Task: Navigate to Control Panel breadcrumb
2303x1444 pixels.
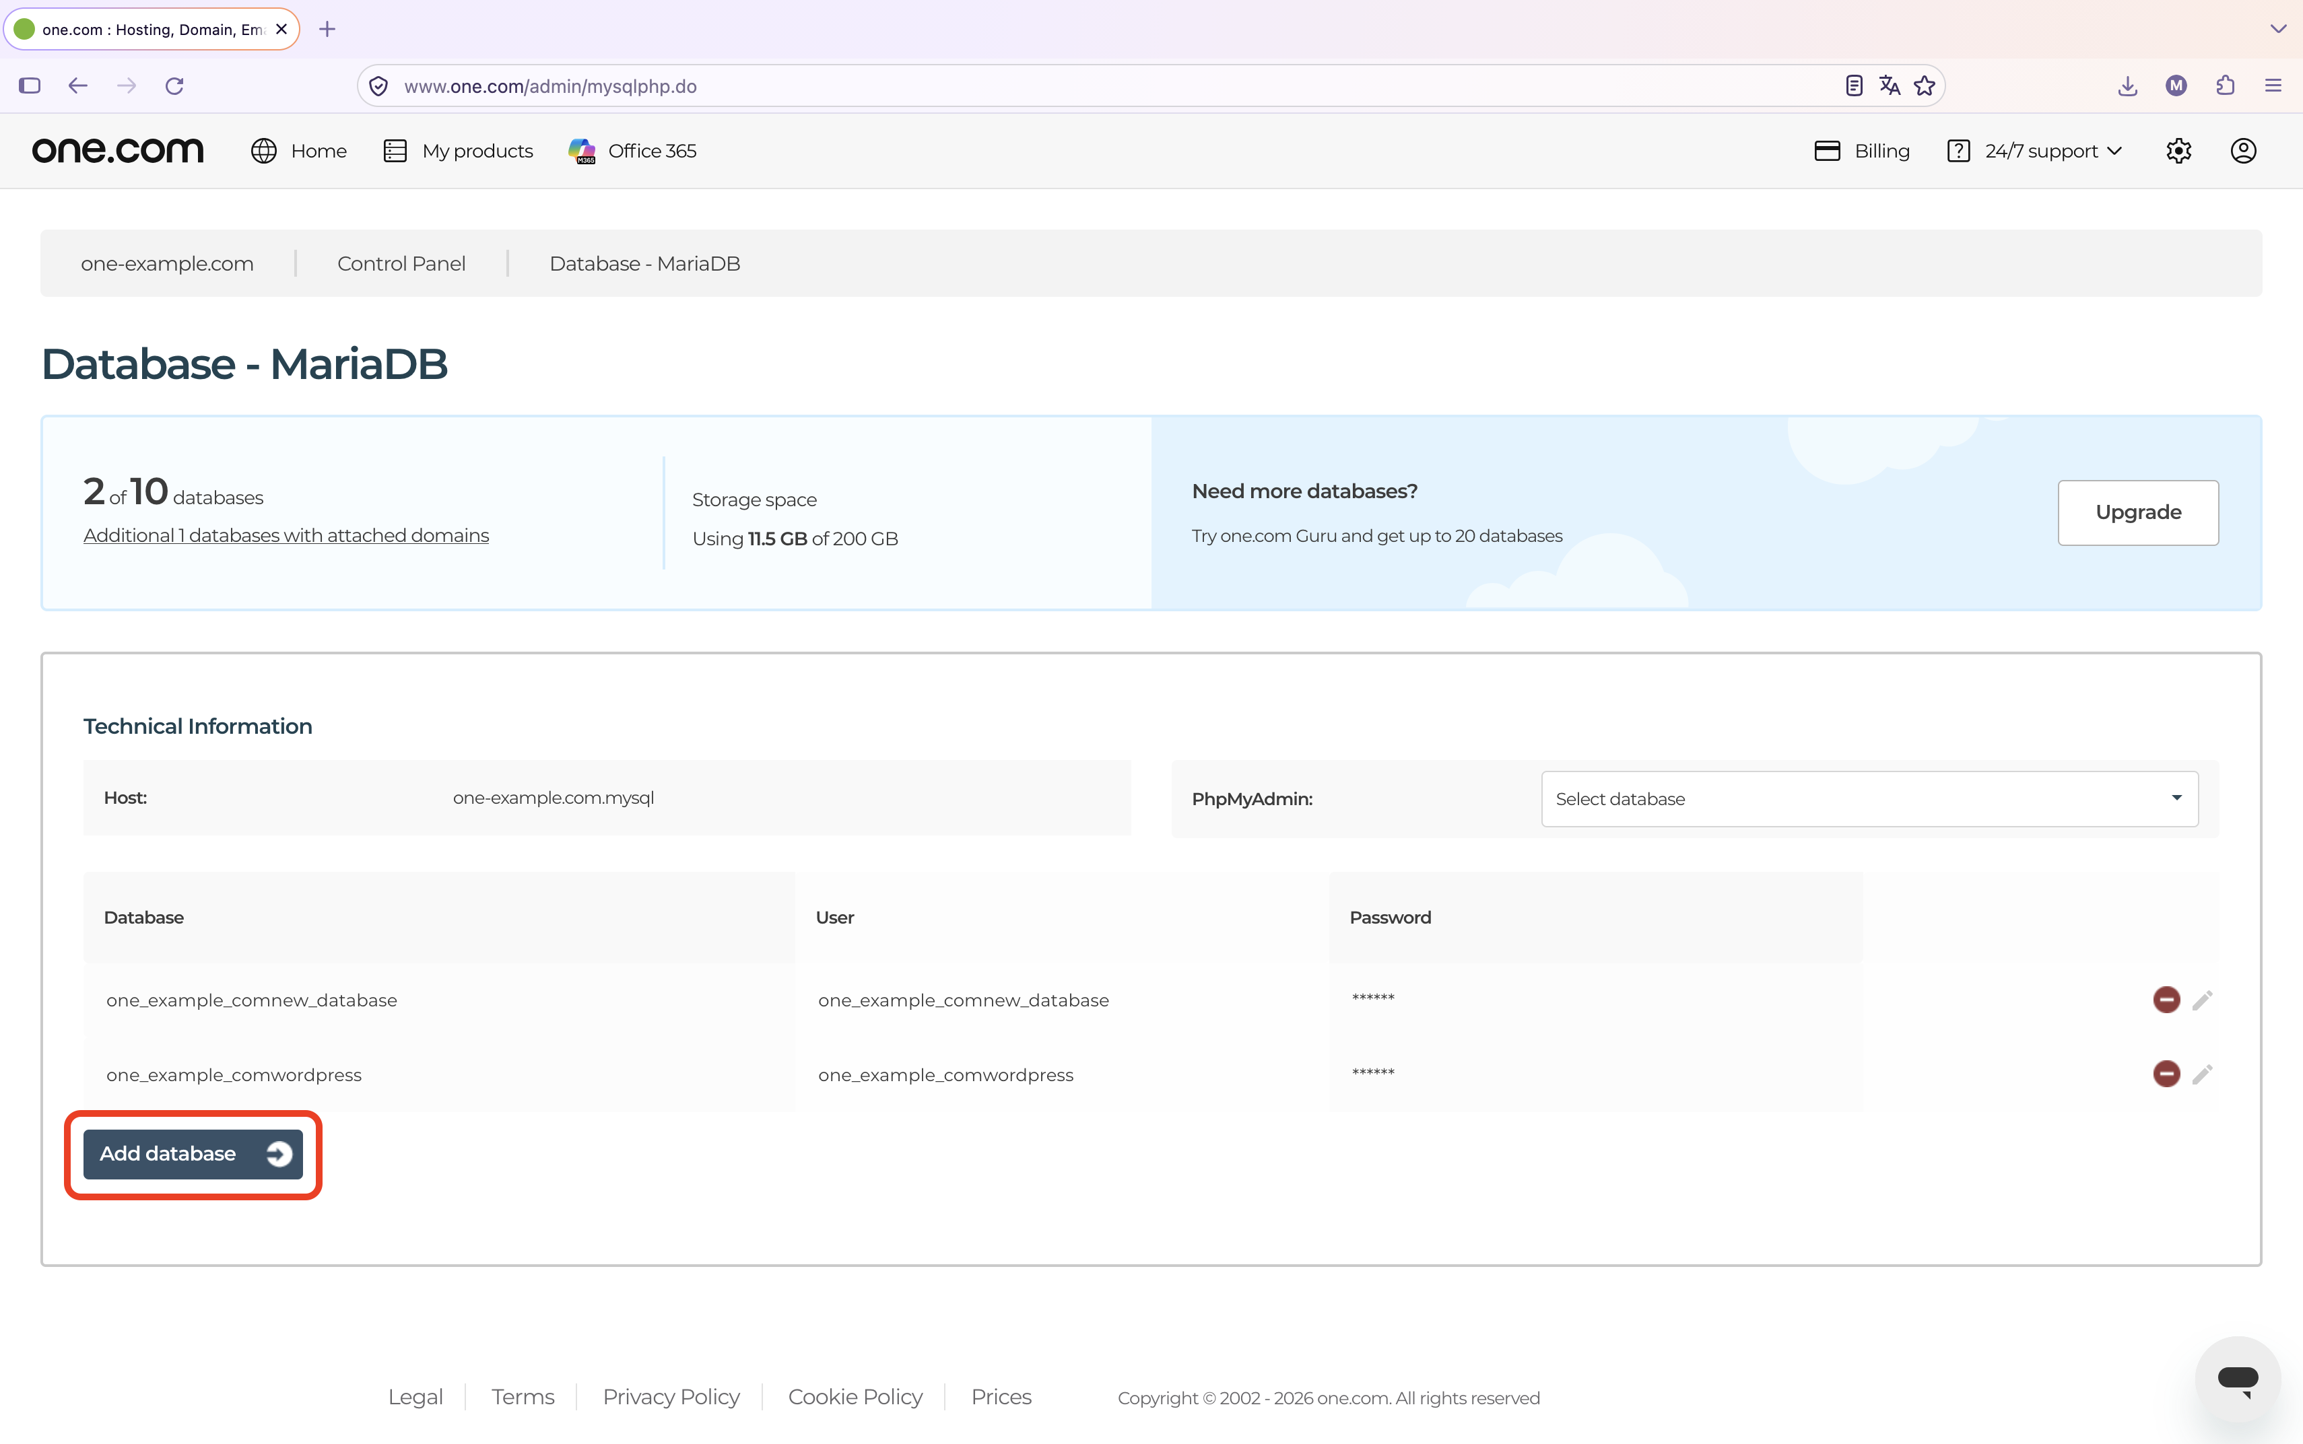Action: click(401, 264)
